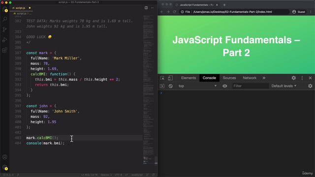Open a new Chrome tab
The image size is (315, 177).
[224, 5]
